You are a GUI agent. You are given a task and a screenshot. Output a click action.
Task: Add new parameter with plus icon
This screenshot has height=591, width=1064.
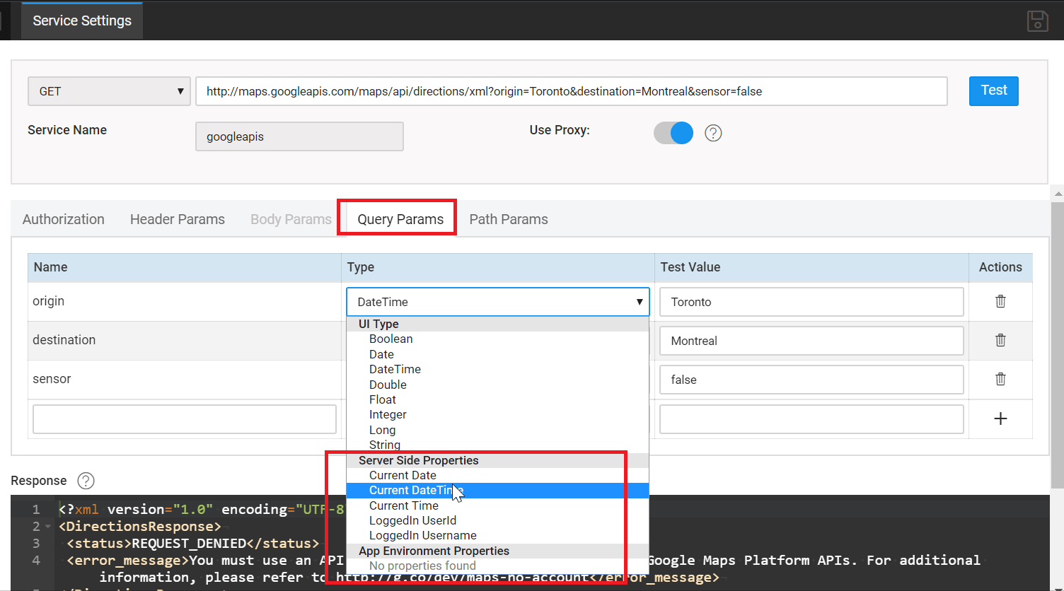[1000, 419]
